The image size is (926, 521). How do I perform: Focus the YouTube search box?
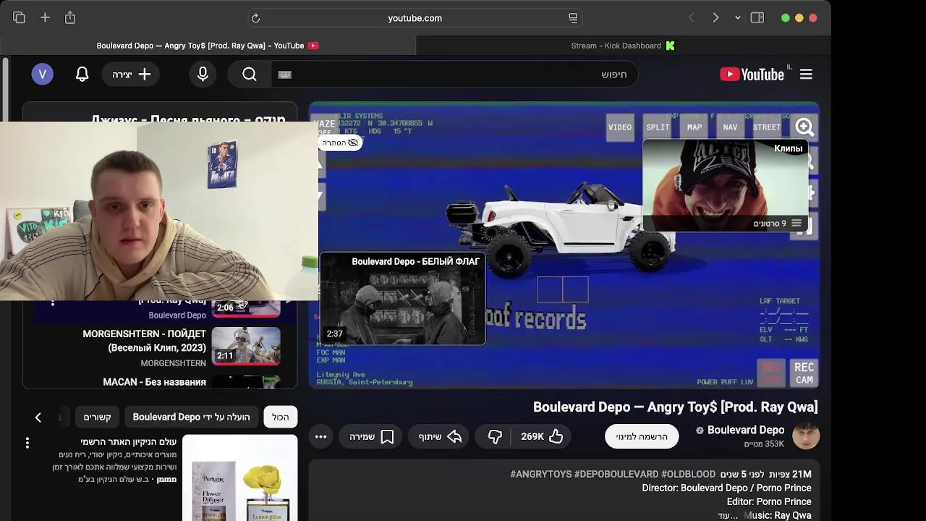click(x=454, y=75)
